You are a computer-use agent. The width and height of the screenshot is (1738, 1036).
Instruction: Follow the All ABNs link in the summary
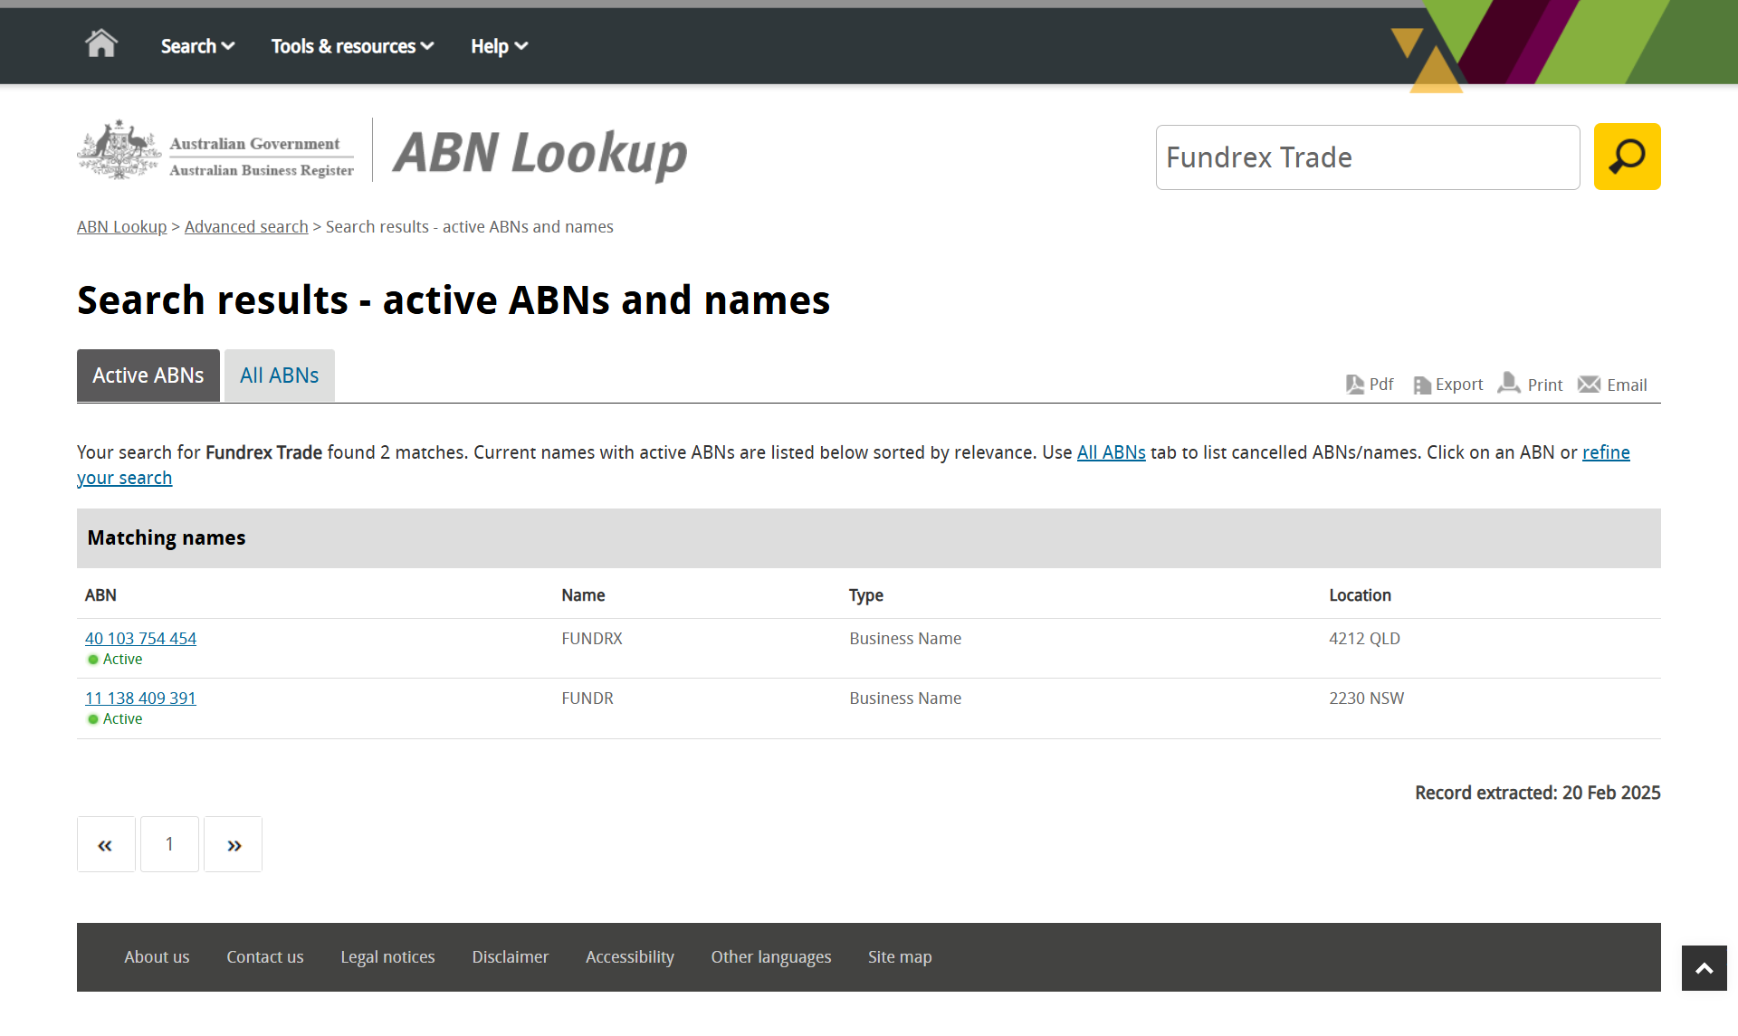pos(1111,452)
